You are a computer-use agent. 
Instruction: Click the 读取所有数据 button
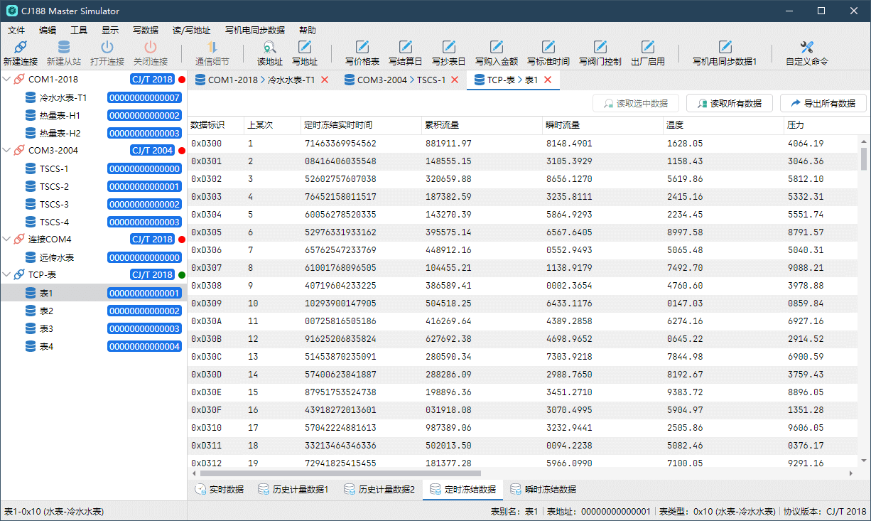729,103
